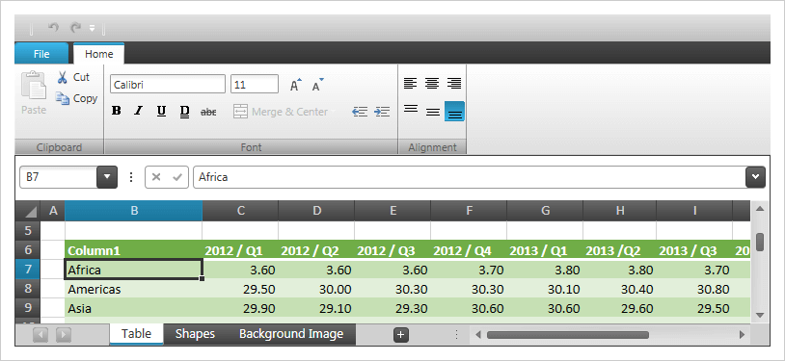Toggle double underline formatting
Image resolution: width=785 pixels, height=361 pixels.
click(184, 111)
